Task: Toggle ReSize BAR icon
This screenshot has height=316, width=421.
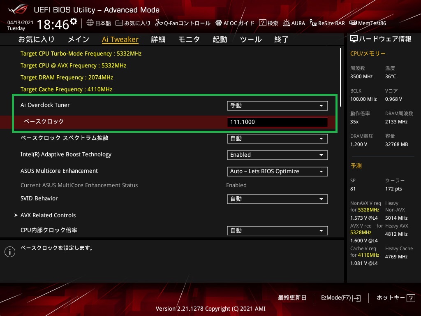Action: (313, 23)
